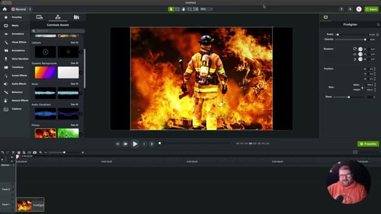Click See All next to Dynamic Backgrounds
Image resolution: width=381 pixels, height=214 pixels.
pyautogui.click(x=74, y=63)
